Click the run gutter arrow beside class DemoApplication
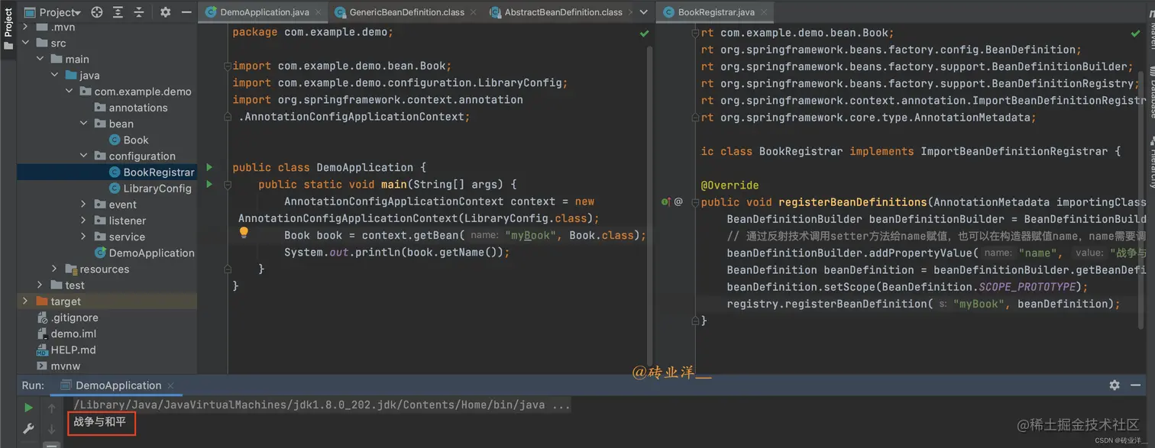The height and width of the screenshot is (448, 1155). click(209, 167)
